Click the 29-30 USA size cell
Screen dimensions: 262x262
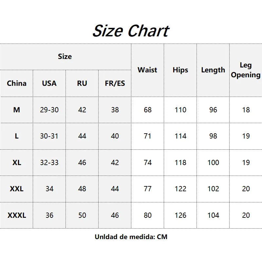point(49,110)
